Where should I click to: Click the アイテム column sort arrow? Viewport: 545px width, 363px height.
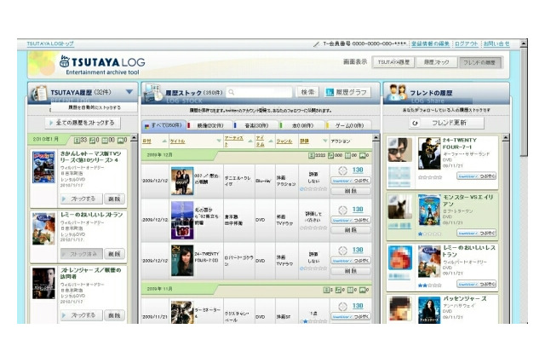click(x=271, y=141)
